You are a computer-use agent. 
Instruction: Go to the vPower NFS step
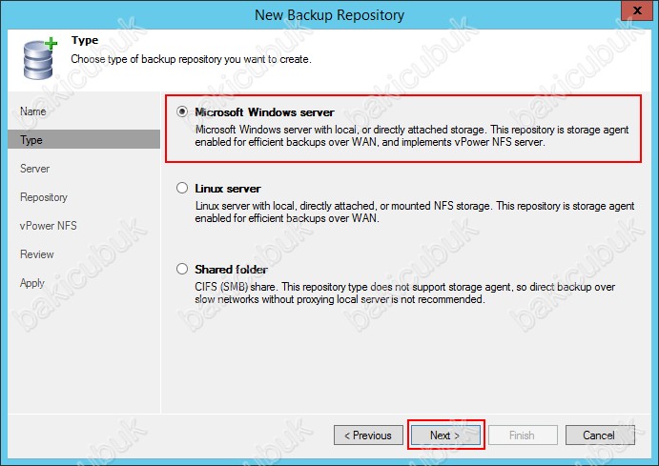click(x=49, y=226)
